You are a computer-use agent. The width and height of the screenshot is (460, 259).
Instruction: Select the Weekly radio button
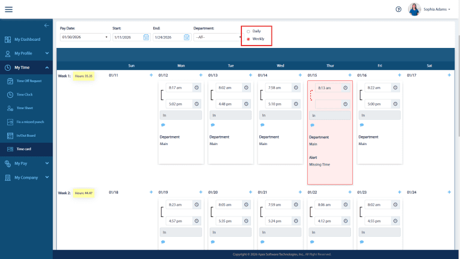(248, 39)
